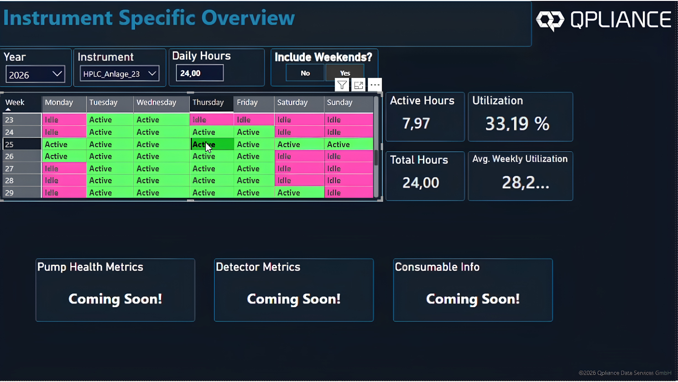This screenshot has height=382, width=678.
Task: Select week 24 row header
Action: pos(22,132)
